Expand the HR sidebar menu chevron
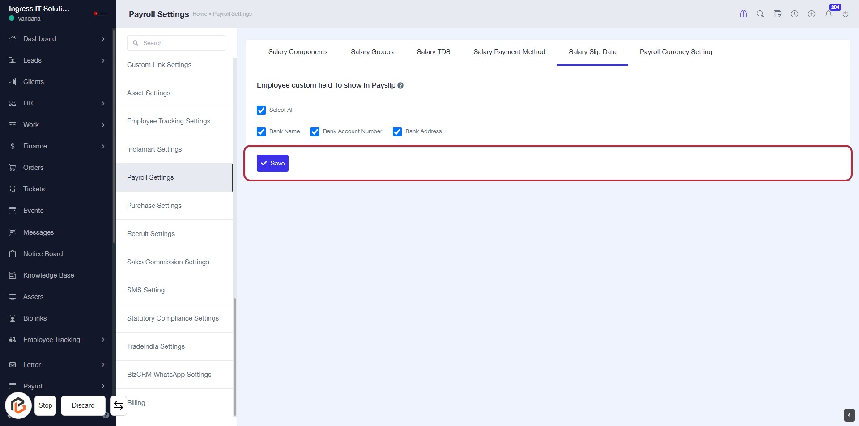The width and height of the screenshot is (859, 426). pos(103,103)
